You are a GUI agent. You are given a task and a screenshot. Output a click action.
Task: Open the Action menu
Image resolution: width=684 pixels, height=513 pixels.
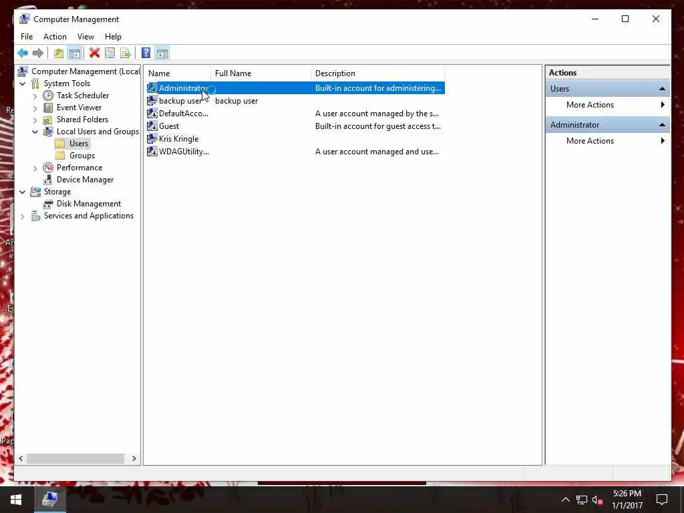pyautogui.click(x=55, y=37)
